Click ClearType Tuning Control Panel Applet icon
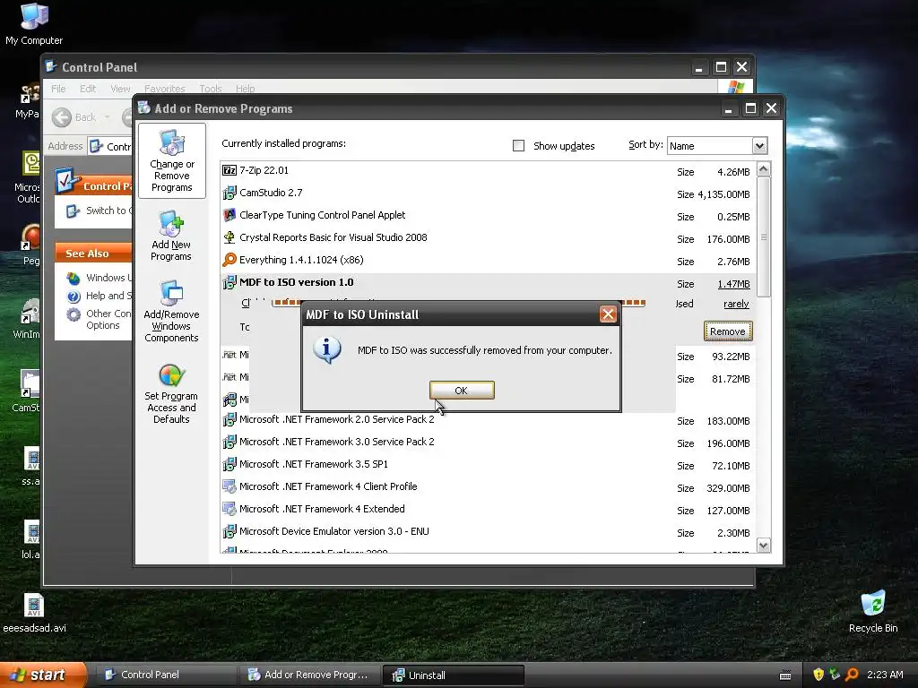Viewport: 918px width, 688px height. [x=229, y=215]
